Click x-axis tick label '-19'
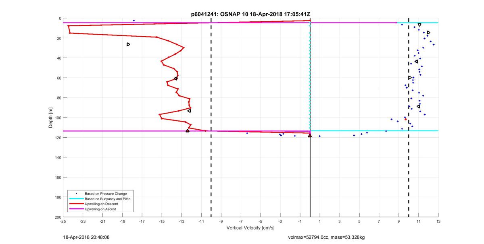 pyautogui.click(x=122, y=221)
